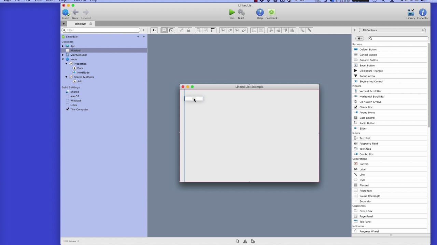
Task: Enable the macOS build target
Action: click(67, 96)
